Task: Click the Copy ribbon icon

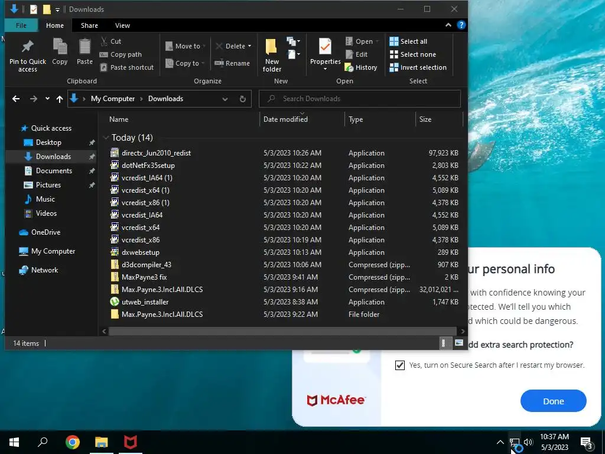Action: (x=60, y=51)
